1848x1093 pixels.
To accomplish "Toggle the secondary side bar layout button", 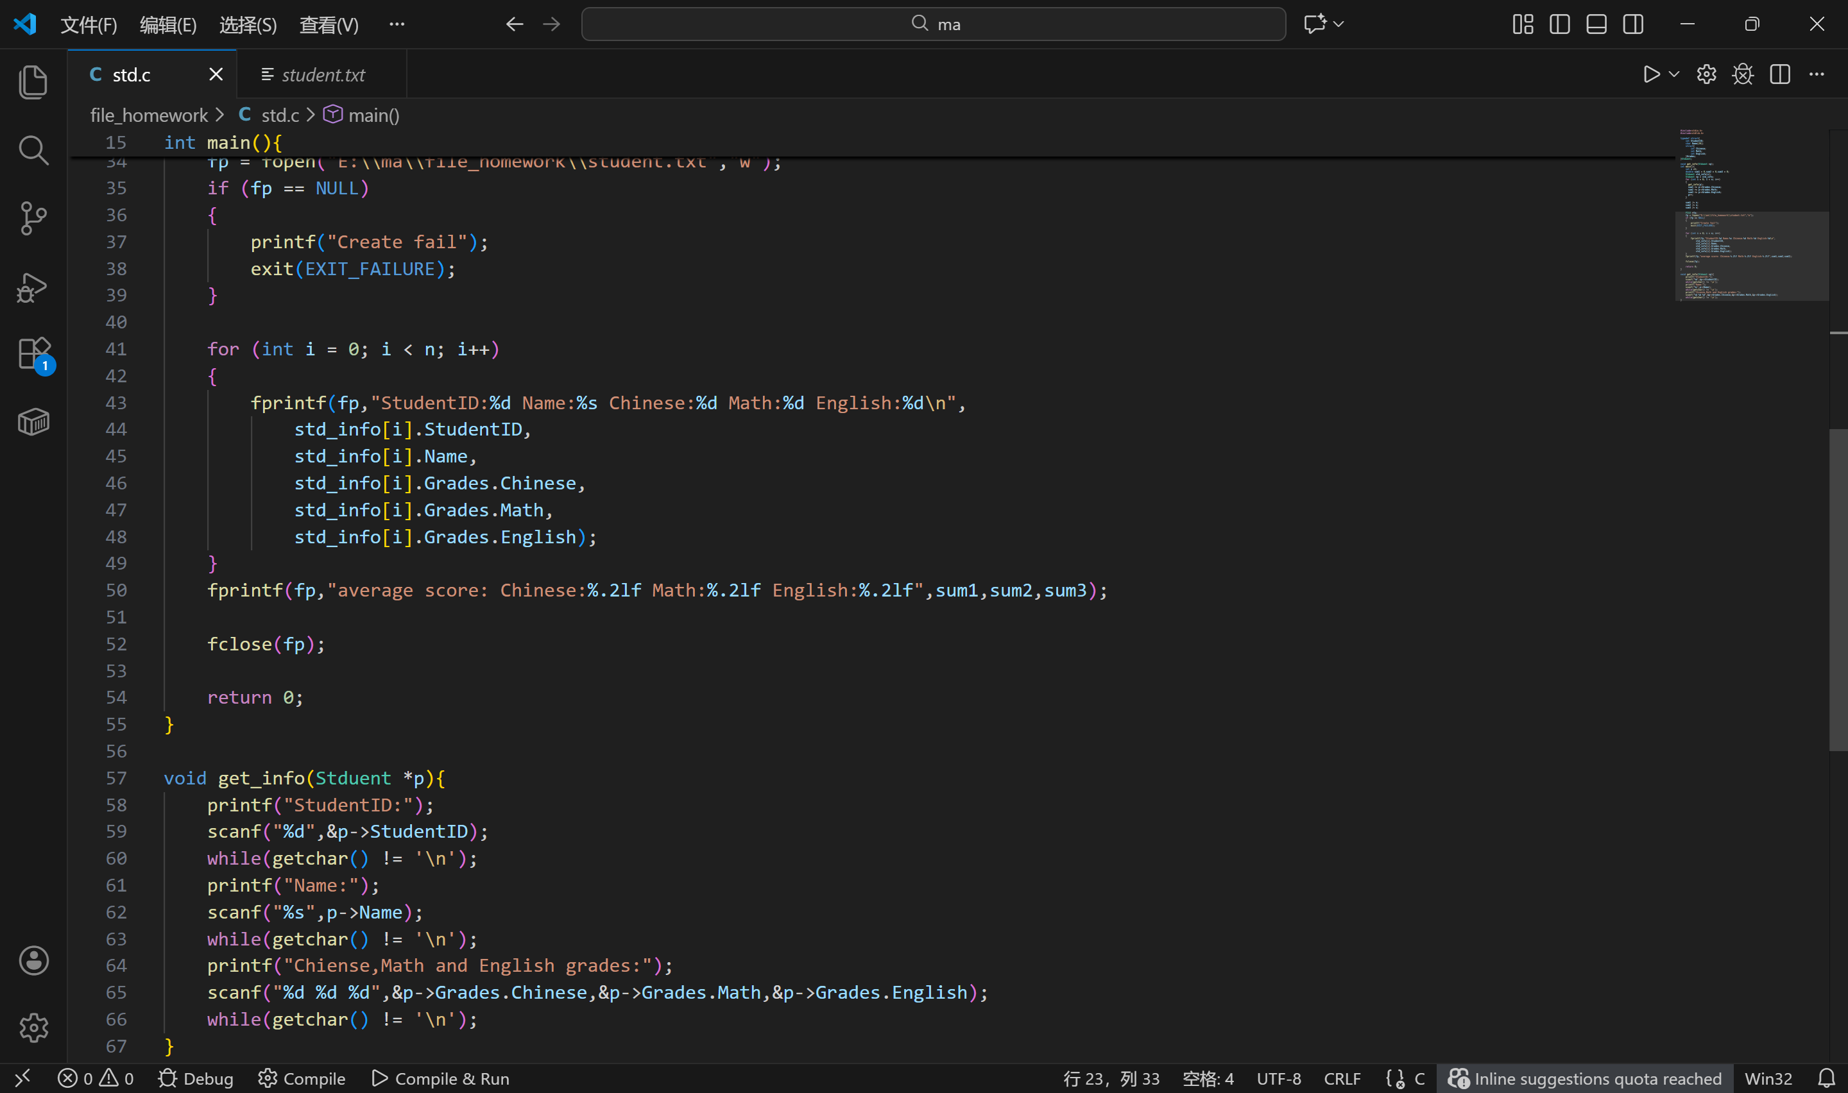I will 1633,24.
